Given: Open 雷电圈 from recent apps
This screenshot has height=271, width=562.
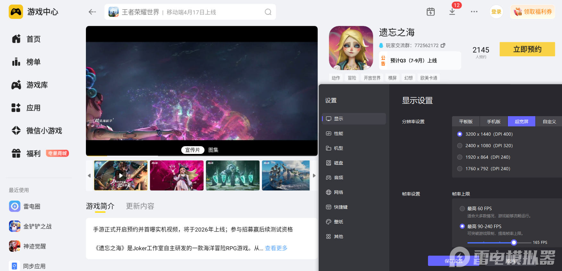Looking at the screenshot, I should (x=25, y=206).
